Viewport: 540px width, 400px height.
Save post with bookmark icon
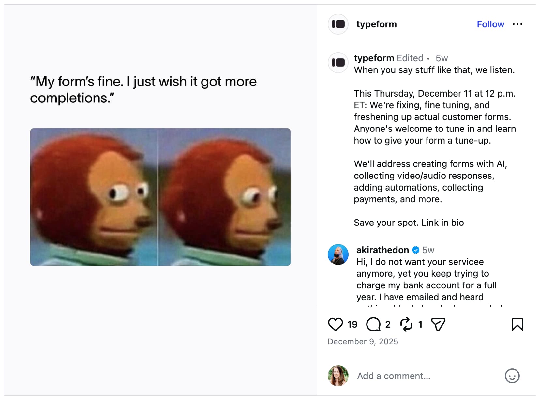pos(517,324)
